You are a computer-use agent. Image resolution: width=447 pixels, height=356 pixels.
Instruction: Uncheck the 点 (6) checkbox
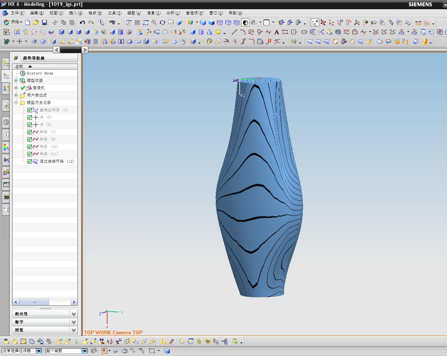click(30, 124)
